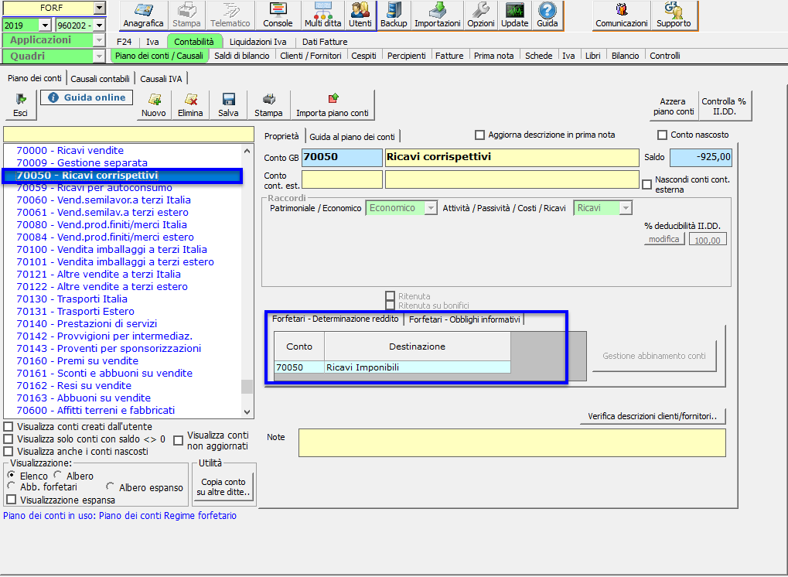The height and width of the screenshot is (577, 788).
Task: Open the Multi ditta icon
Action: point(322,15)
